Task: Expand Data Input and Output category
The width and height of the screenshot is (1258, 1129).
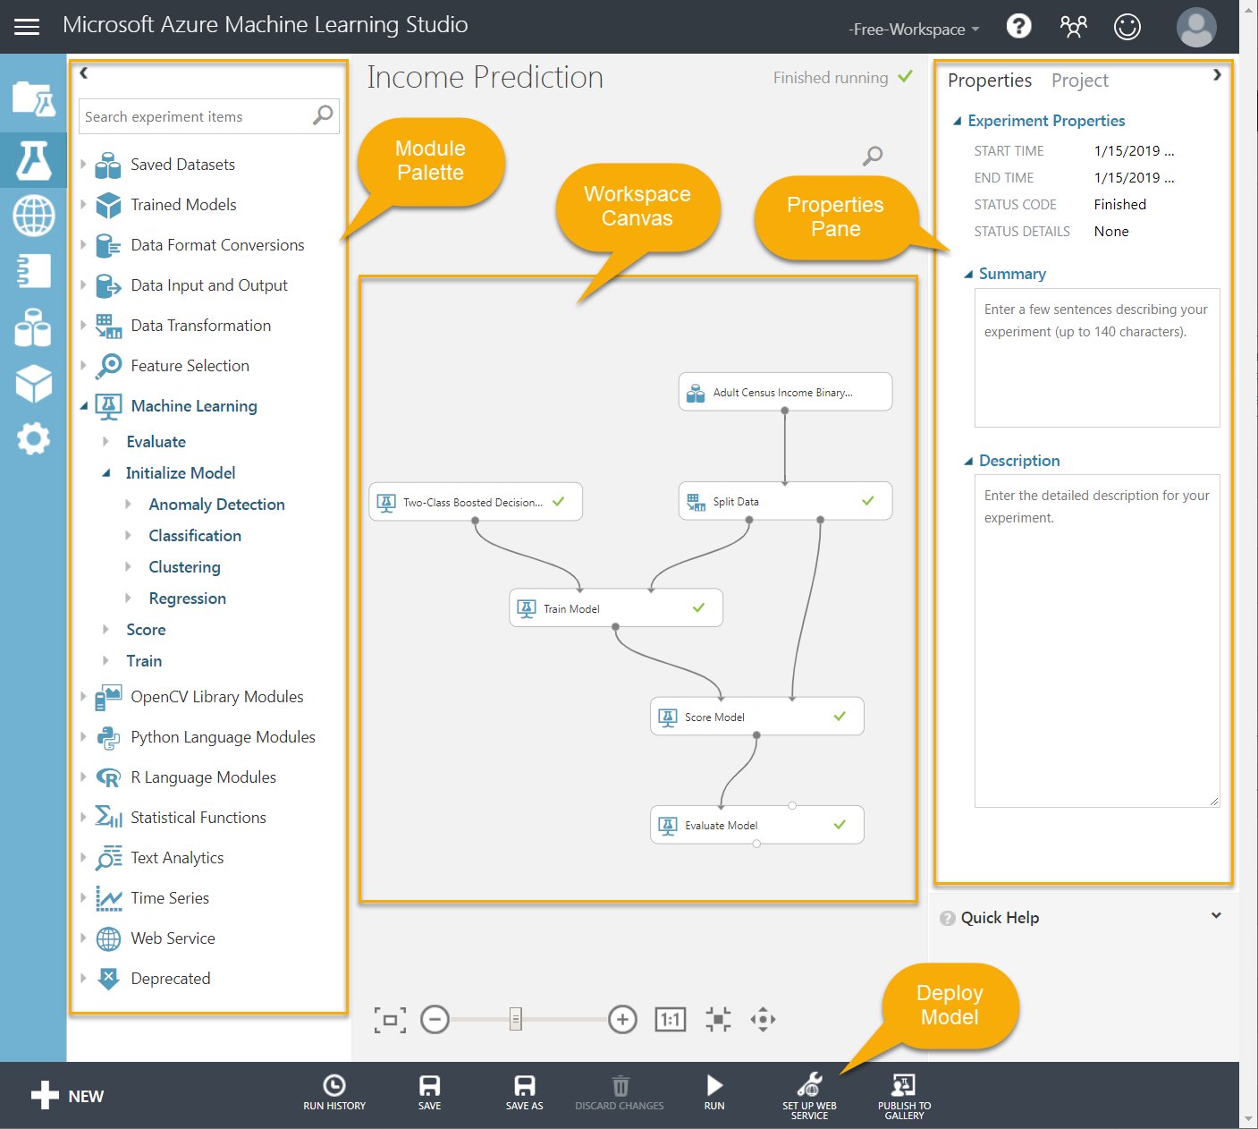Action: (83, 284)
